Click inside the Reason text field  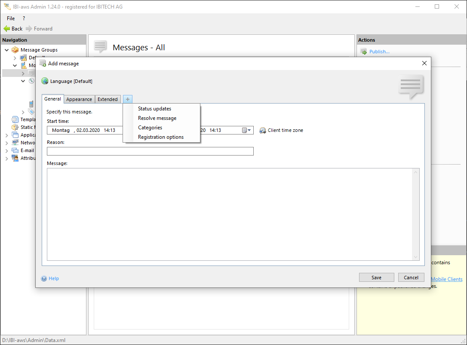tap(150, 151)
